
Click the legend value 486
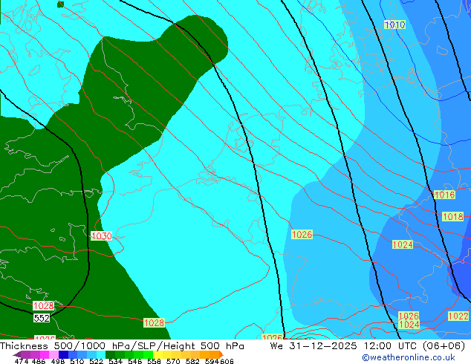click(38, 361)
